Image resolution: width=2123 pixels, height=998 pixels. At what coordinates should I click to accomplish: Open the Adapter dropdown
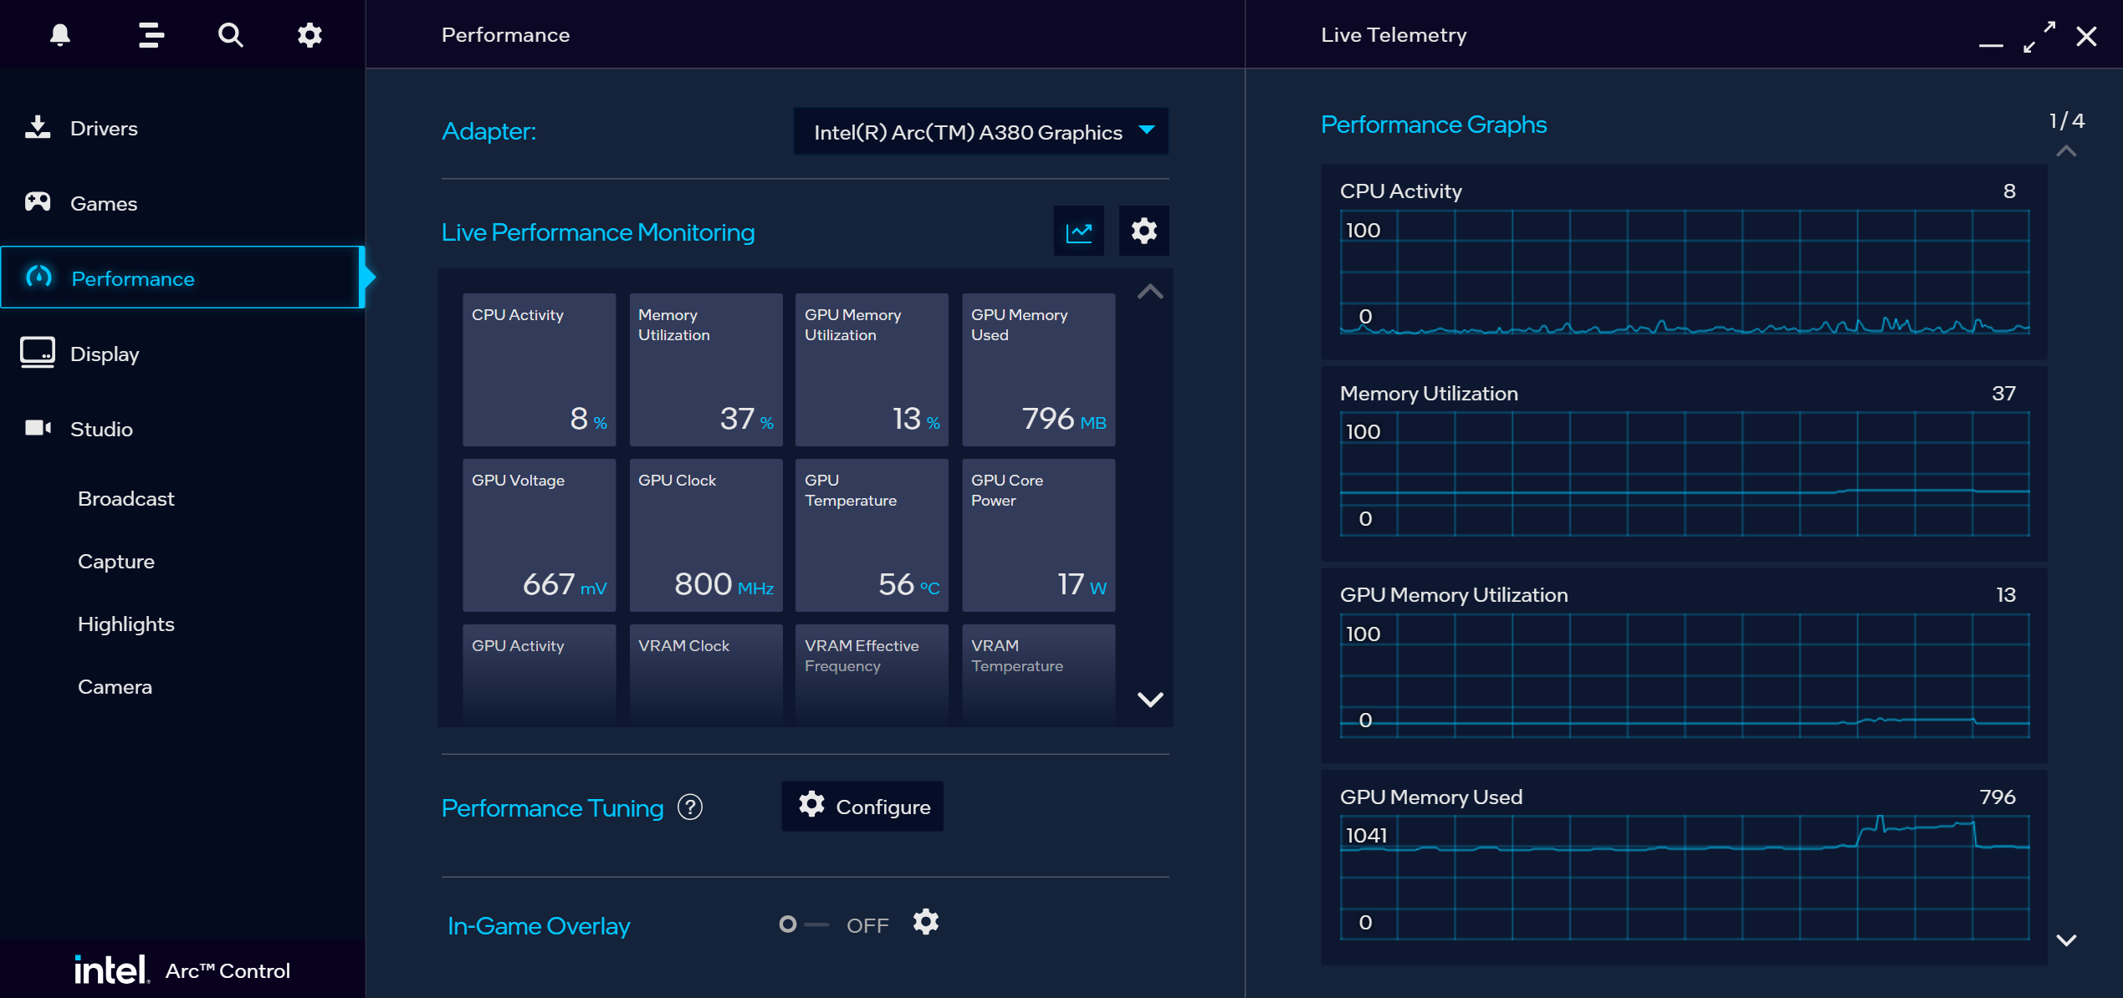coord(980,132)
